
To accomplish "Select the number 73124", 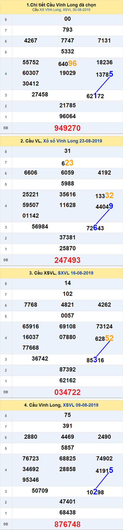I will point(105,327).
